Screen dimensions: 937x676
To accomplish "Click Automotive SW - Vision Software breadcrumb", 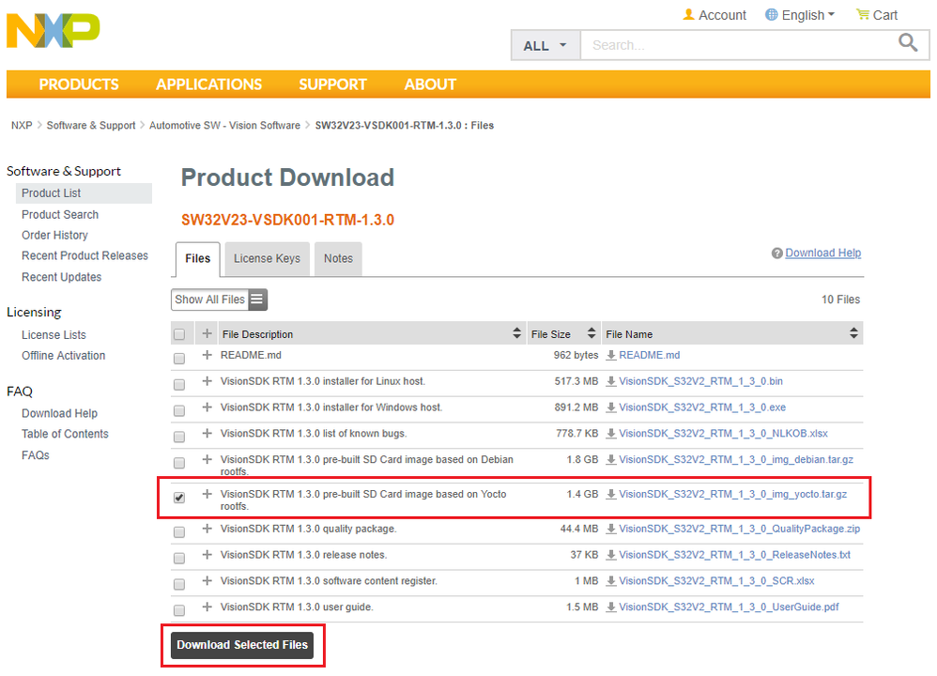I will point(224,126).
